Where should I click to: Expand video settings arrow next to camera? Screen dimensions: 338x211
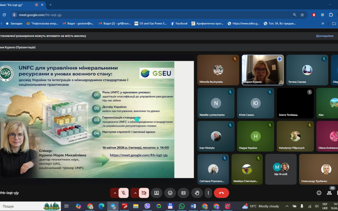[x=135, y=193]
